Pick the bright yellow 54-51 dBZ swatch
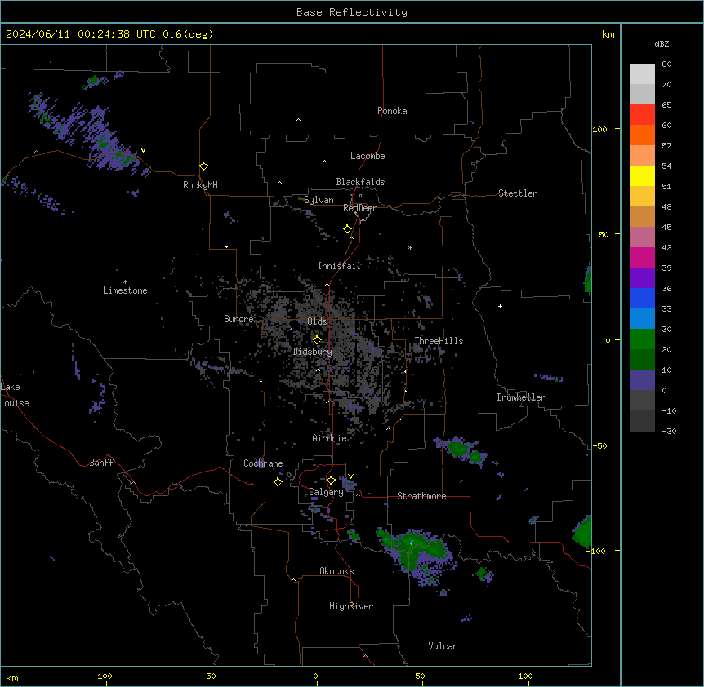Screen dimensions: 704x687 [x=642, y=175]
